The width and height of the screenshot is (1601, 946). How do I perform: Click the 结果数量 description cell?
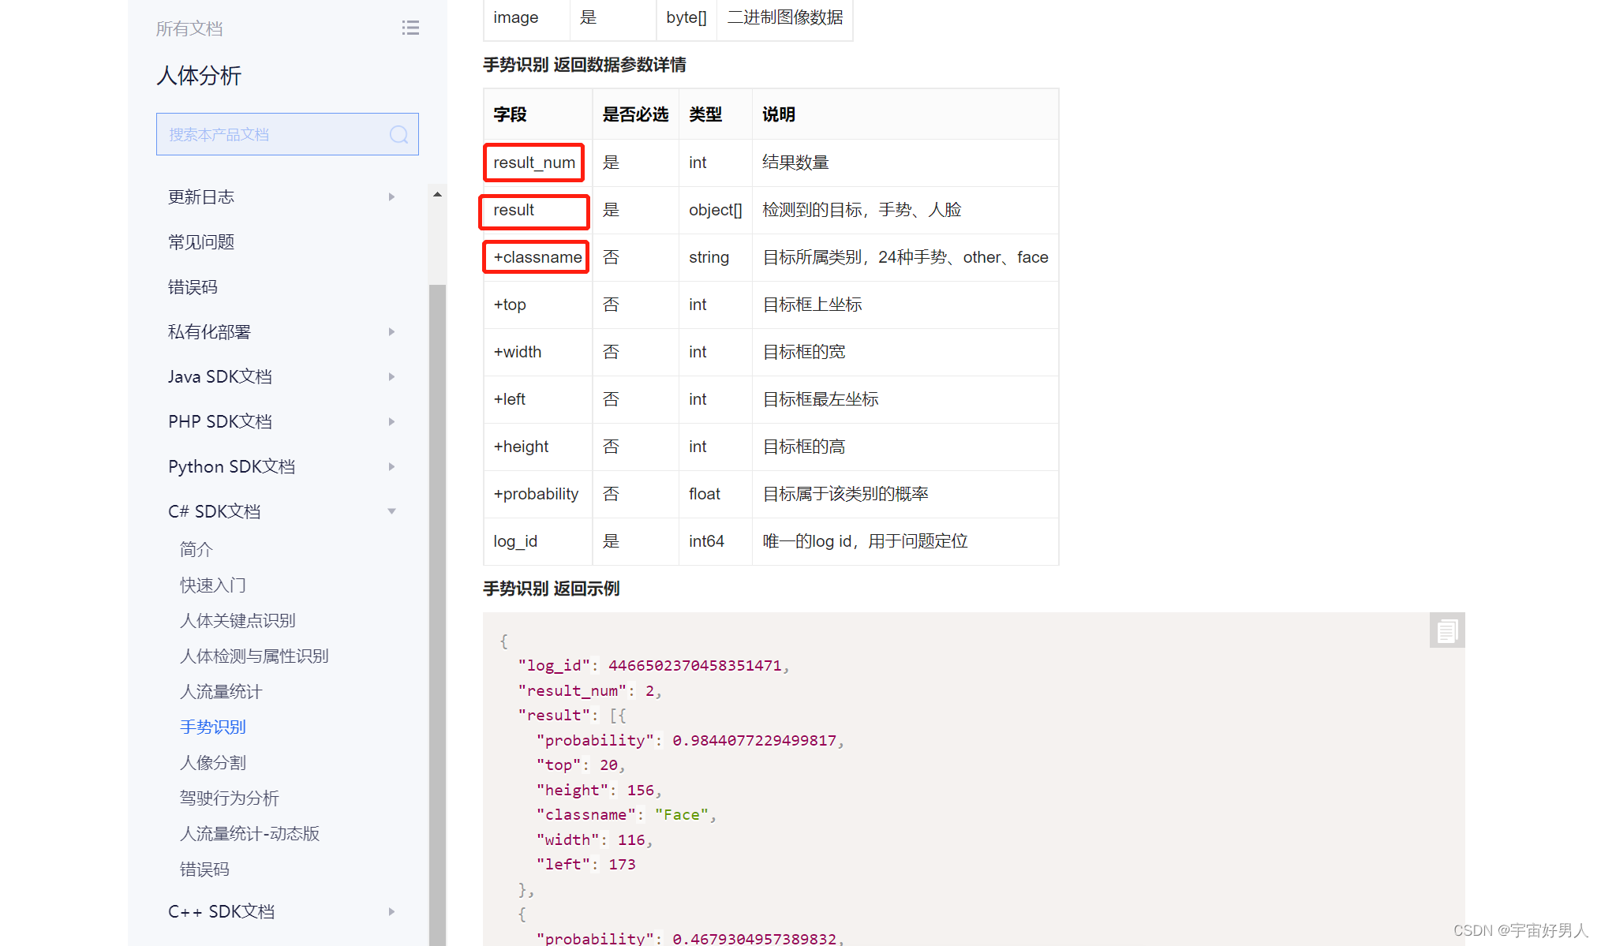point(905,163)
